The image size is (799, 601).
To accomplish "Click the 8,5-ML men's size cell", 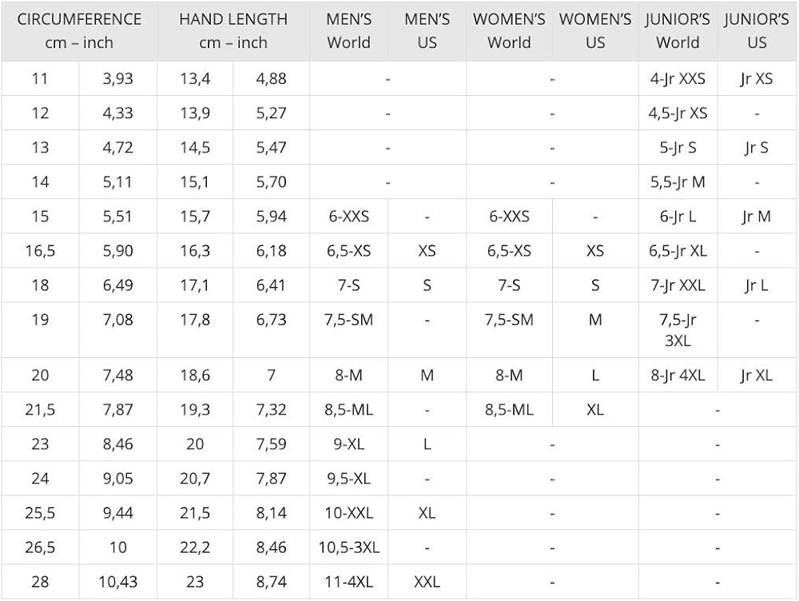I will click(x=348, y=410).
